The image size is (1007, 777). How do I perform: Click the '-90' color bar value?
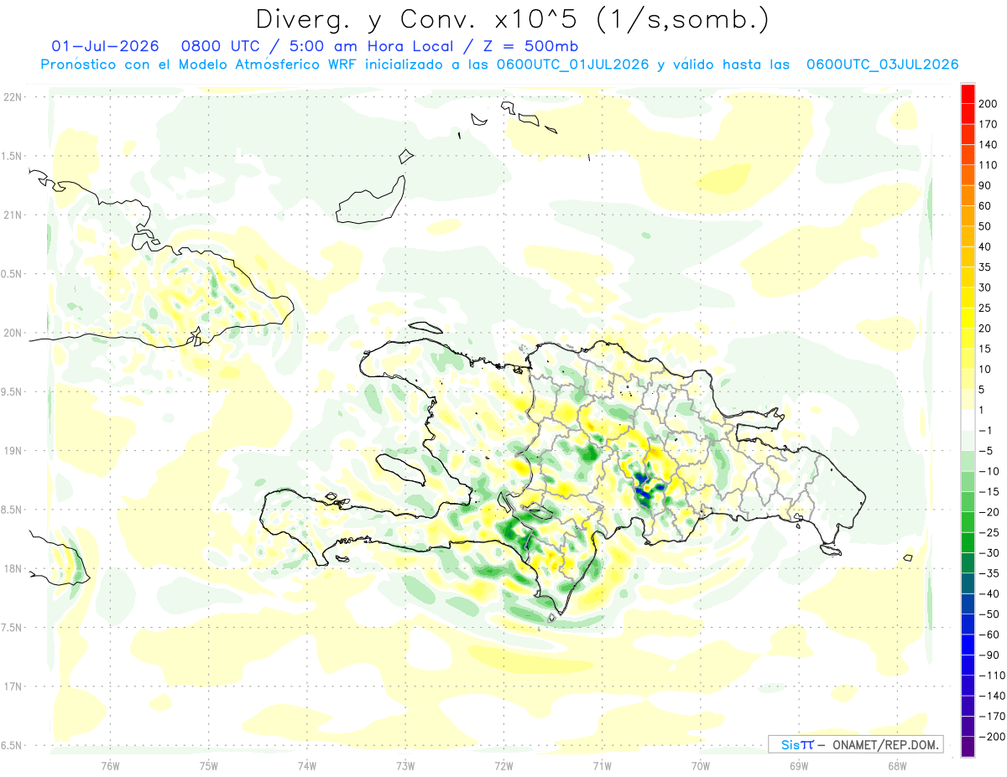pyautogui.click(x=989, y=655)
